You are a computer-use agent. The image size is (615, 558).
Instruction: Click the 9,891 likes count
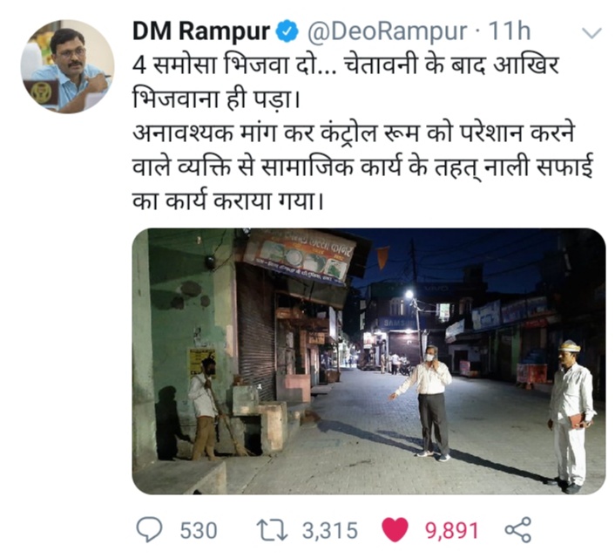pyautogui.click(x=452, y=530)
